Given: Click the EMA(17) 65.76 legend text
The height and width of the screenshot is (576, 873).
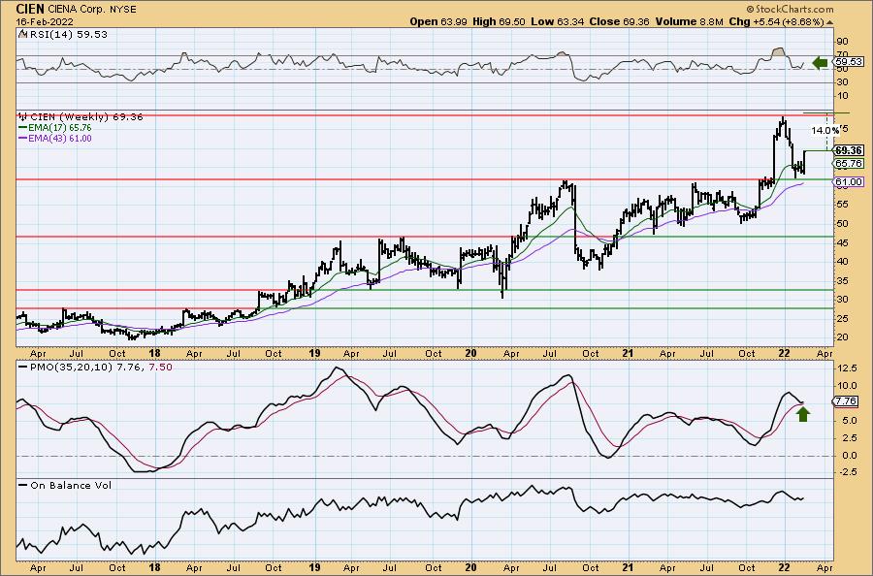Looking at the screenshot, I should click(x=60, y=127).
